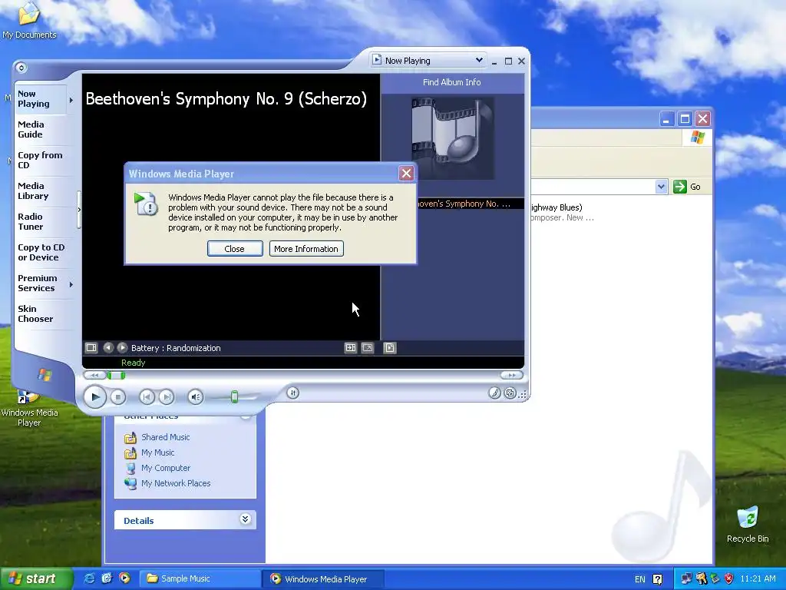Switch to skin mode icon
This screenshot has width=786, height=590.
[510, 393]
